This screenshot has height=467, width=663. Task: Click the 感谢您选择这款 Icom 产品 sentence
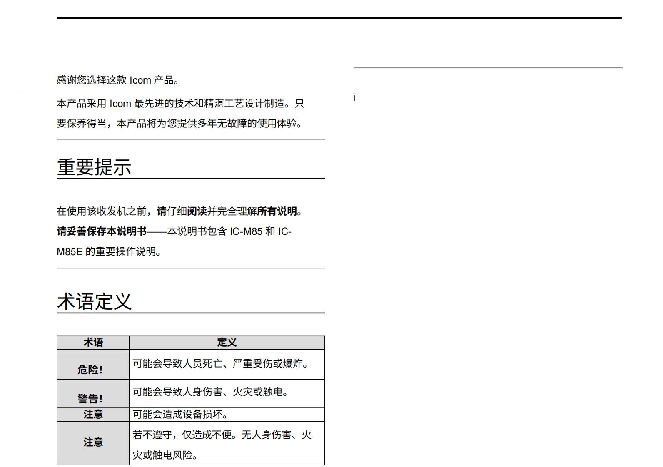coord(118,80)
